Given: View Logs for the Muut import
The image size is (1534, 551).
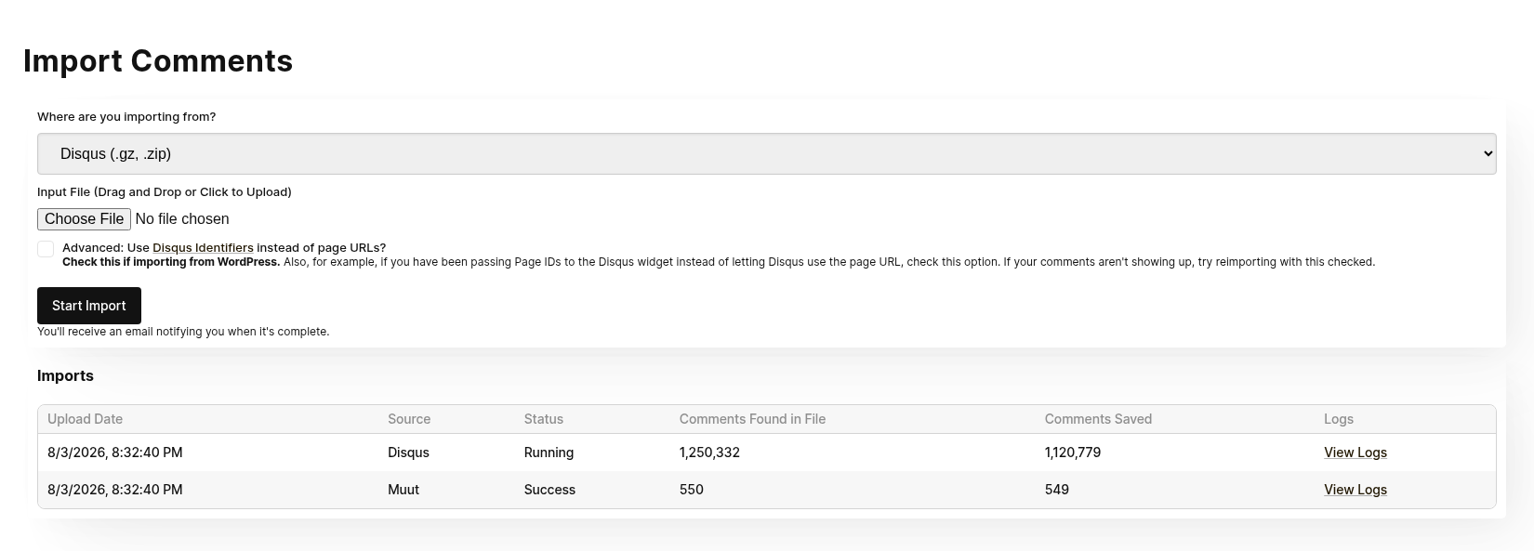Looking at the screenshot, I should click(x=1355, y=490).
